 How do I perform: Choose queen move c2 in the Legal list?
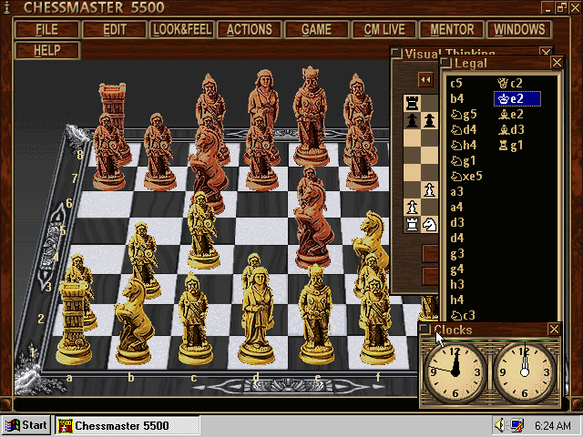pos(510,83)
